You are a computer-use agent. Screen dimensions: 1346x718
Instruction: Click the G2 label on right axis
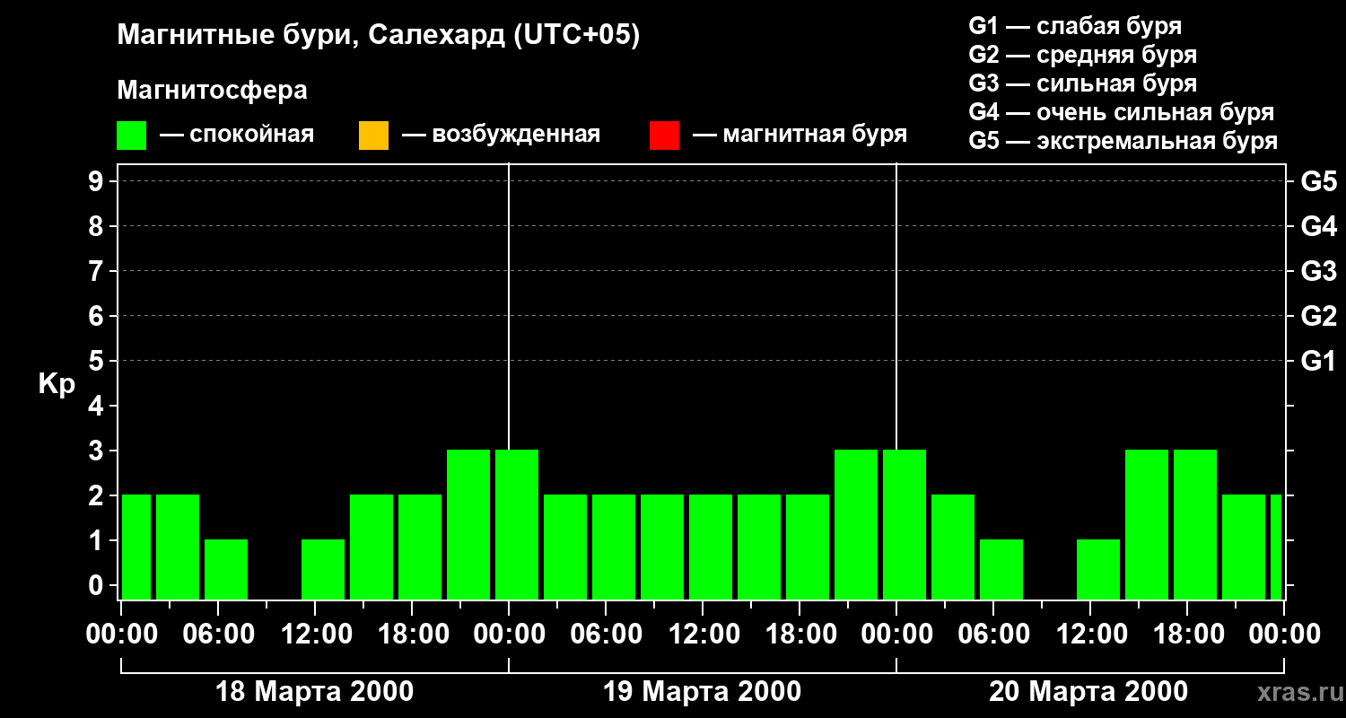coord(1318,316)
